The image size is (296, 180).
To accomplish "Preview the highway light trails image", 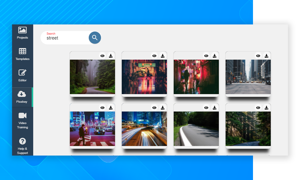I will (x=154, y=108).
